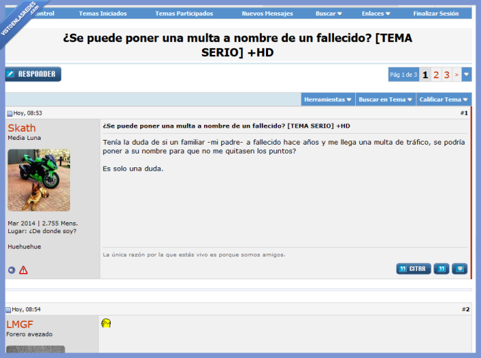This screenshot has width=481, height=358.
Task: Go to page 2 of the thread
Action: click(x=436, y=75)
